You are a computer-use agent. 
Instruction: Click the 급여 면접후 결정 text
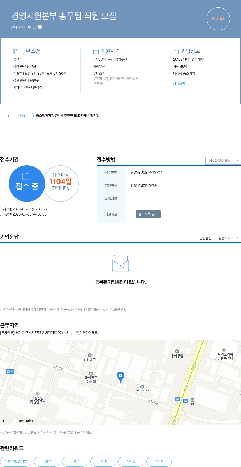[24, 66]
